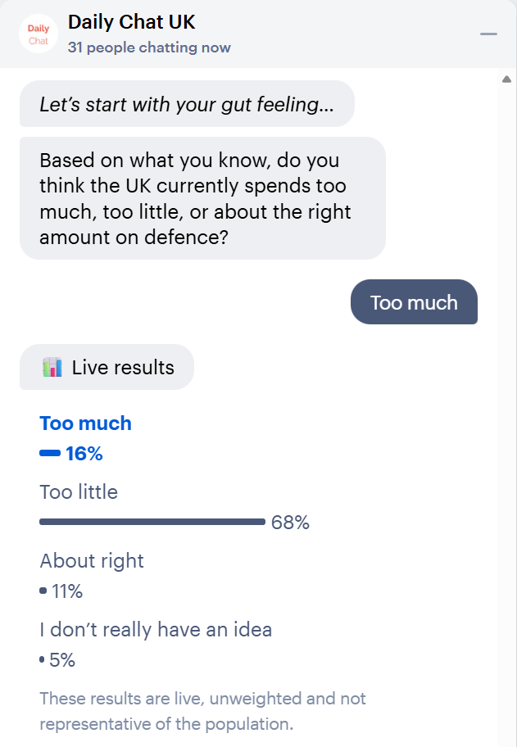Click the unweighted results disclaimer text
517x747 pixels.
(x=202, y=711)
